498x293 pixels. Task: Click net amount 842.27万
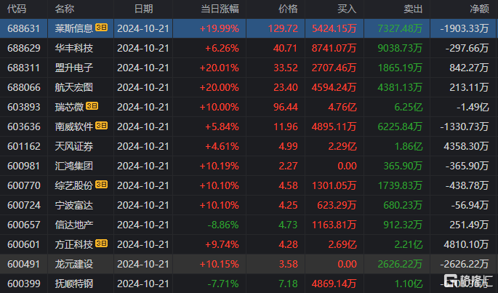click(469, 68)
